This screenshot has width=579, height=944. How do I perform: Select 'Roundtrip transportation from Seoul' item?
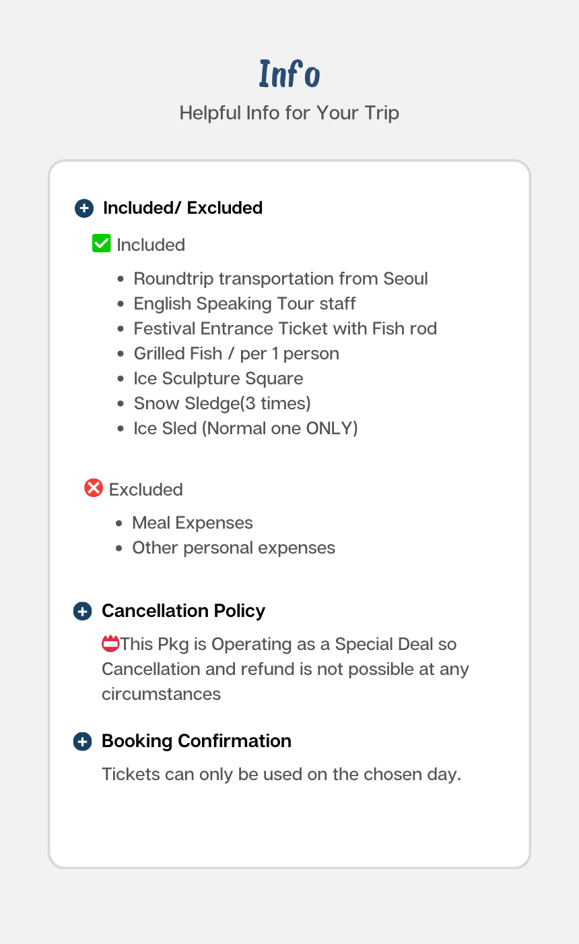point(280,278)
